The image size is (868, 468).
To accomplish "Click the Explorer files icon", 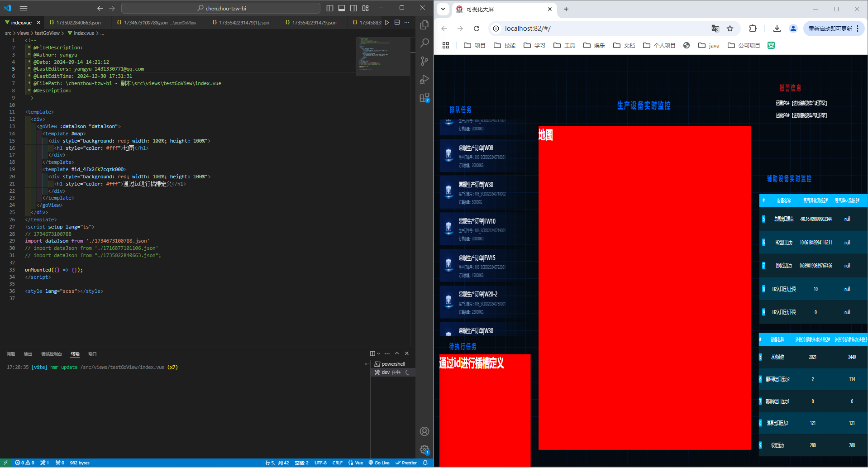I will pyautogui.click(x=424, y=25).
